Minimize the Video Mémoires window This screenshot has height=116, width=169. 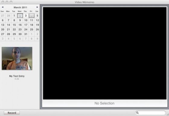tap(7, 2)
